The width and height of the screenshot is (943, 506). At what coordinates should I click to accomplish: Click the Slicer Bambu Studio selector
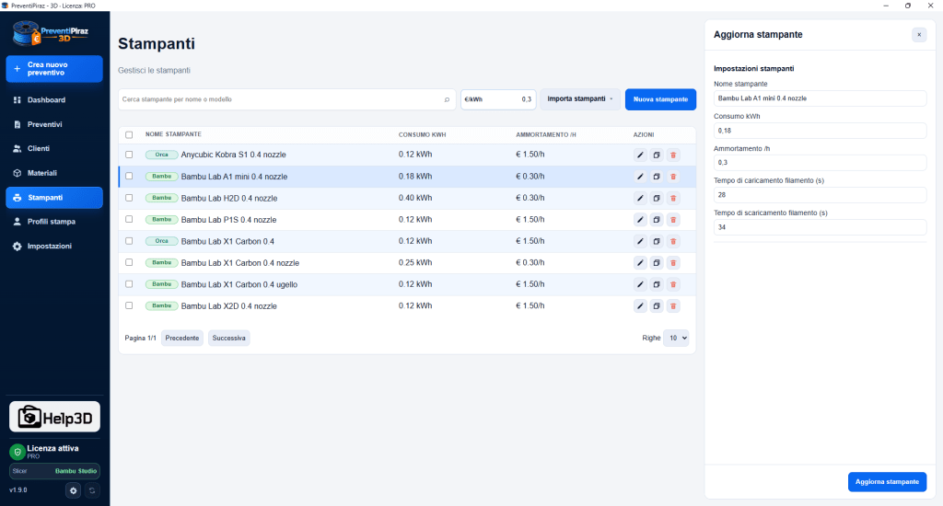(x=54, y=471)
